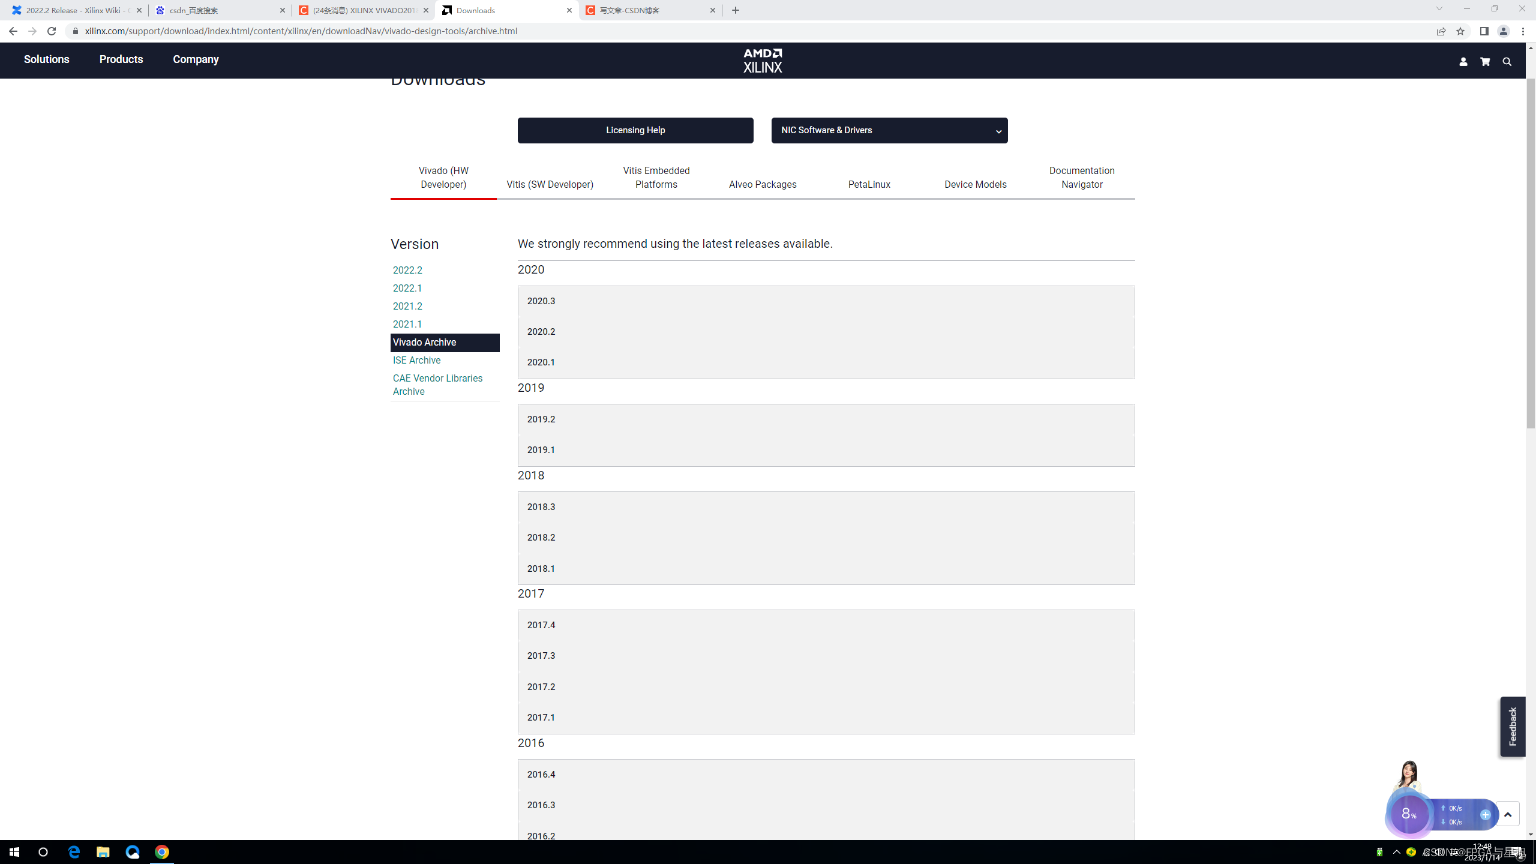The image size is (1536, 864).
Task: Expand the 2018.3 version row
Action: pyautogui.click(x=826, y=507)
